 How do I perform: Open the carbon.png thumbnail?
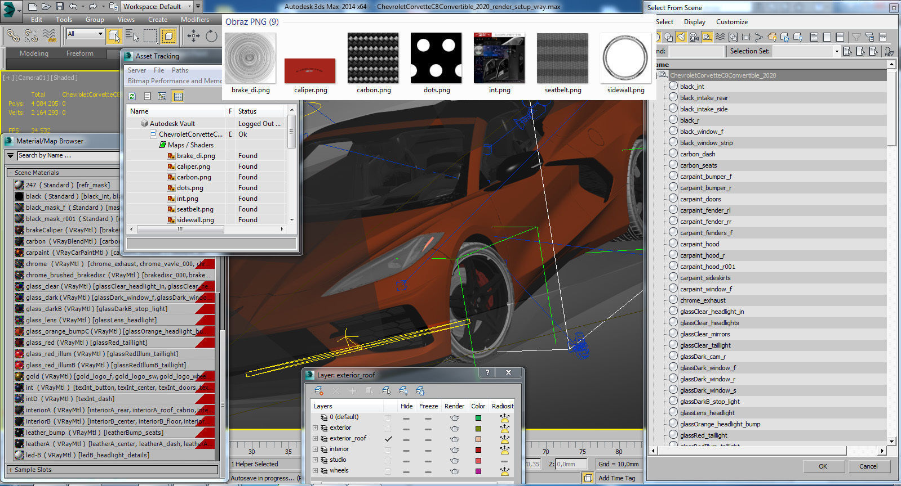[x=373, y=58]
